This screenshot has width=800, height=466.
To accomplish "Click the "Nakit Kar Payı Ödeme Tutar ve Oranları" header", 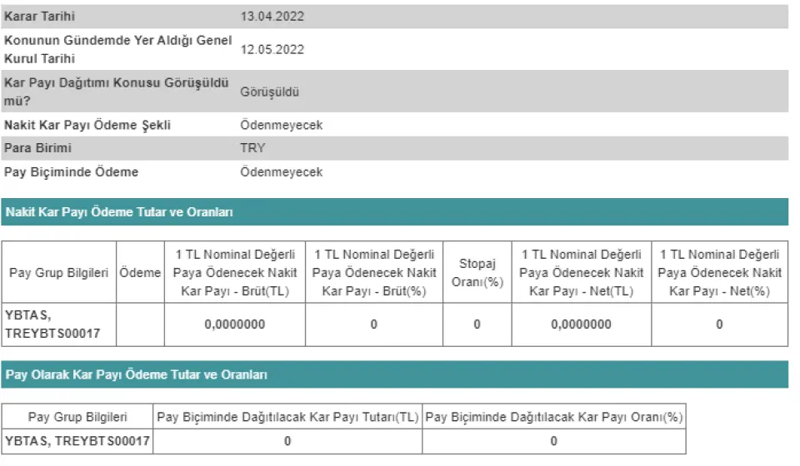I will pos(119,212).
